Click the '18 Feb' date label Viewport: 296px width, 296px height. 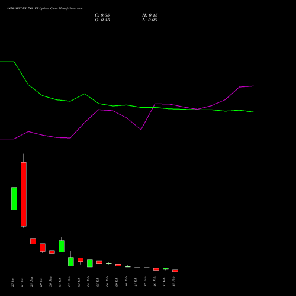tap(173, 282)
